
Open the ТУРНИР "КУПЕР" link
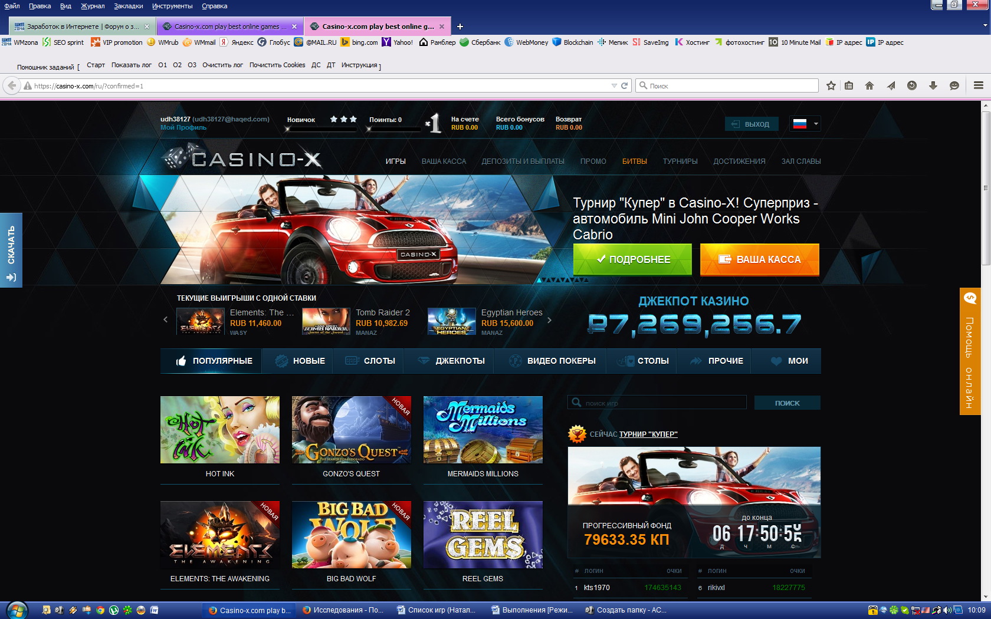point(648,434)
